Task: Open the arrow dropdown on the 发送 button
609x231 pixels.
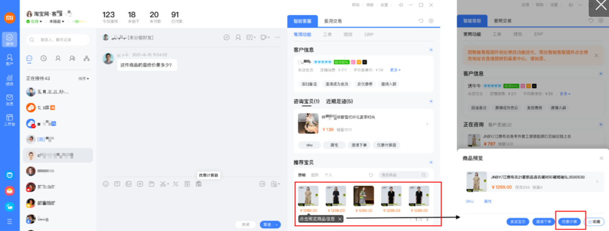Action: [277, 224]
